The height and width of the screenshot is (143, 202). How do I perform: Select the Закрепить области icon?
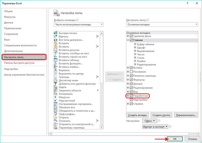[56, 90]
